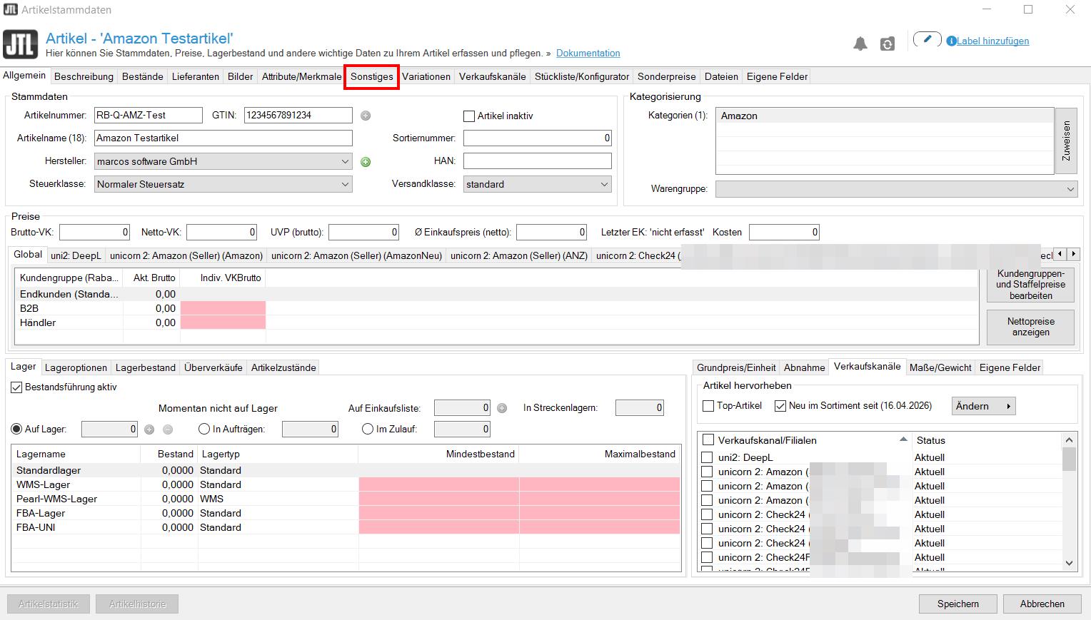Viewport: 1091px width, 620px height.
Task: Open the Stückliste/Konfigurator tab
Action: tap(582, 76)
